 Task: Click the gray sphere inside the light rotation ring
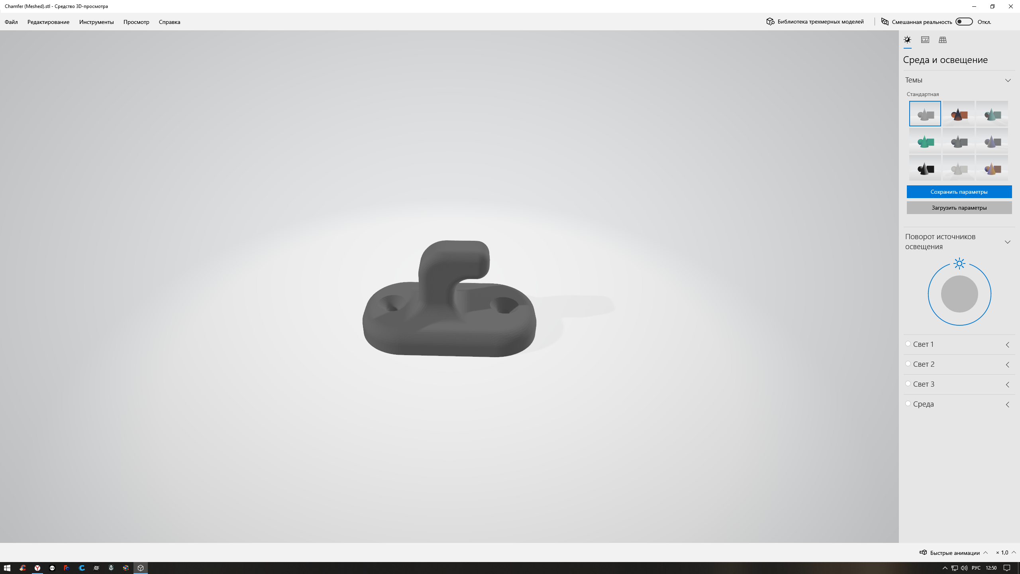(959, 294)
